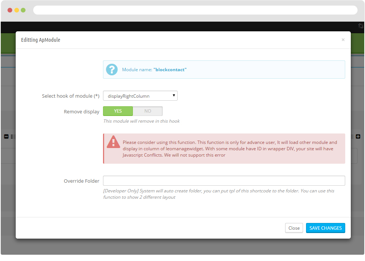Click the blue question mark help icon
The image size is (365, 261).
[x=112, y=70]
